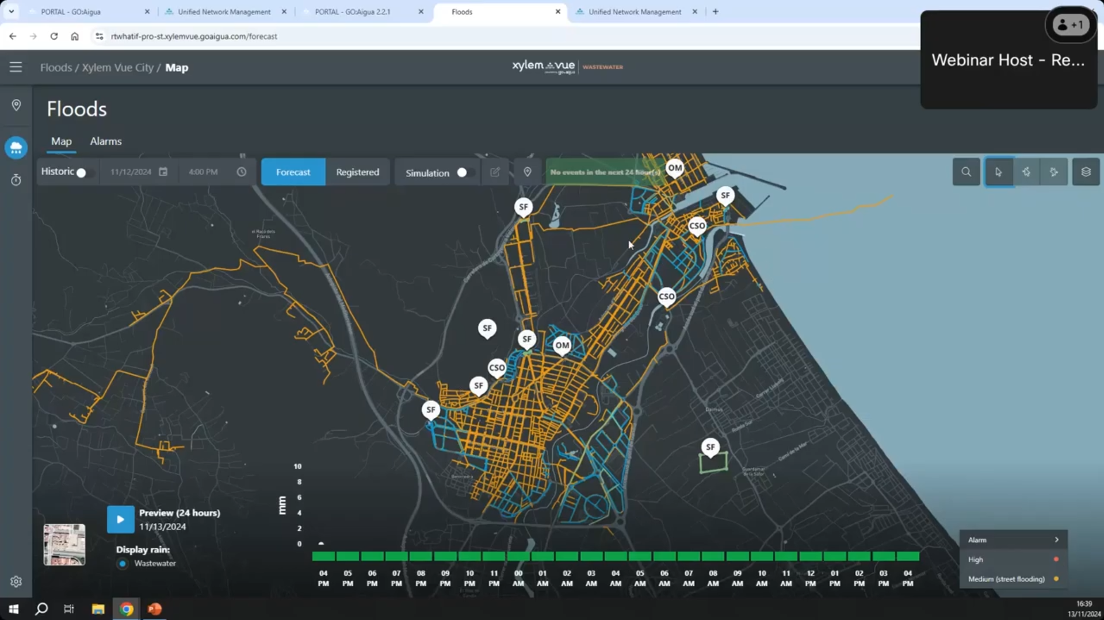Click the CSO marker left of city center
The width and height of the screenshot is (1104, 620).
click(x=496, y=368)
